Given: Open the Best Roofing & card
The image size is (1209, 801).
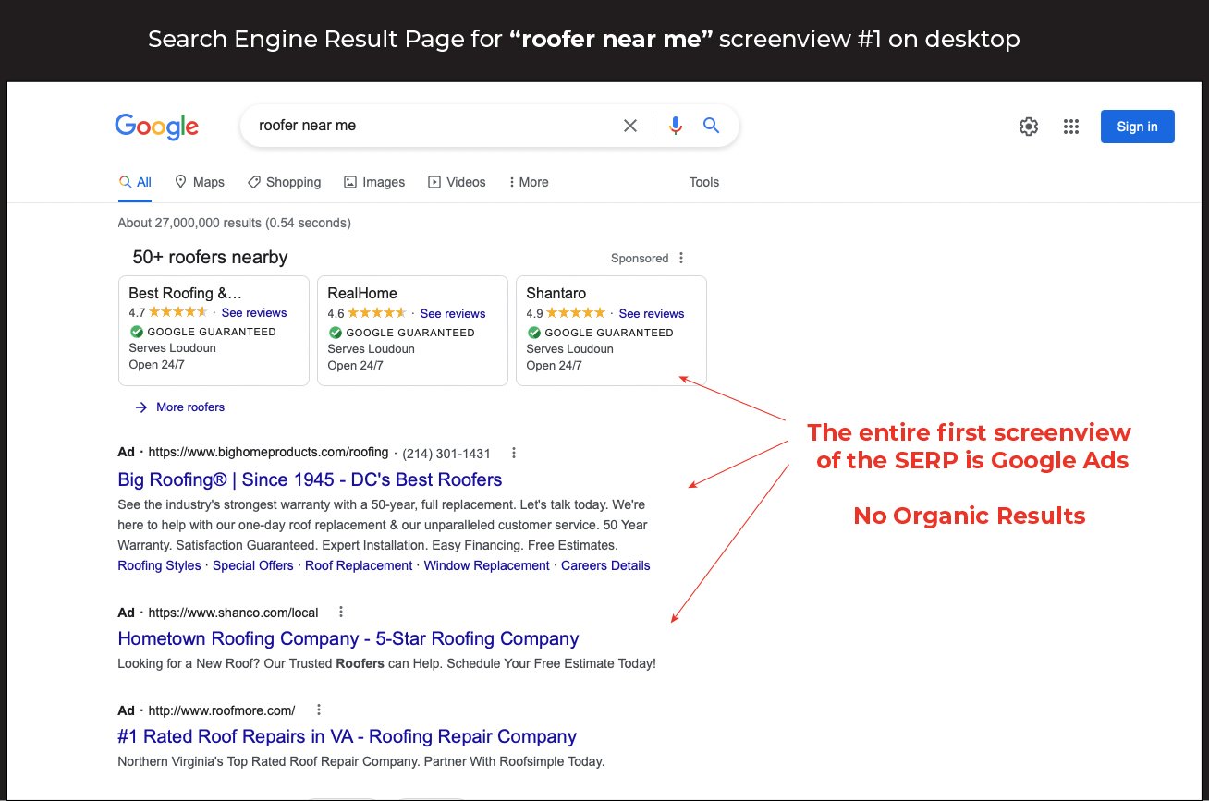Looking at the screenshot, I should click(x=214, y=330).
